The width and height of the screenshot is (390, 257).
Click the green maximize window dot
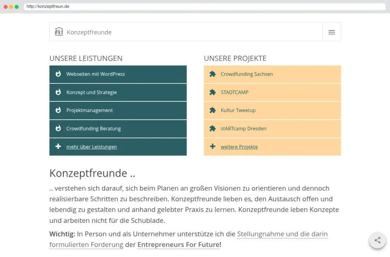17,7
